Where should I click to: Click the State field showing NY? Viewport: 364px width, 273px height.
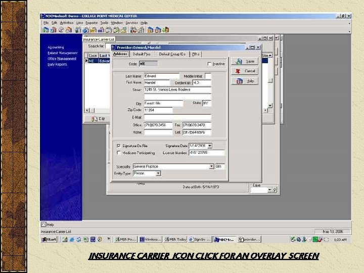207,103
